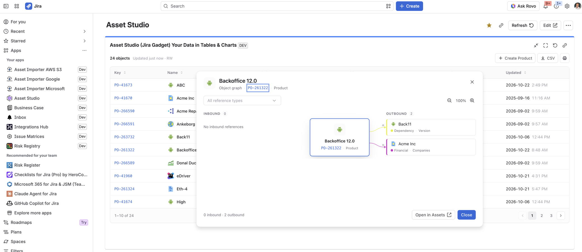Sort table by Updated column
This screenshot has width=582, height=252.
[x=516, y=73]
